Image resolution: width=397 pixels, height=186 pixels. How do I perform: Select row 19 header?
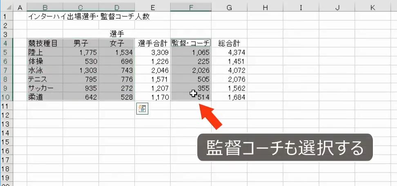[7, 178]
